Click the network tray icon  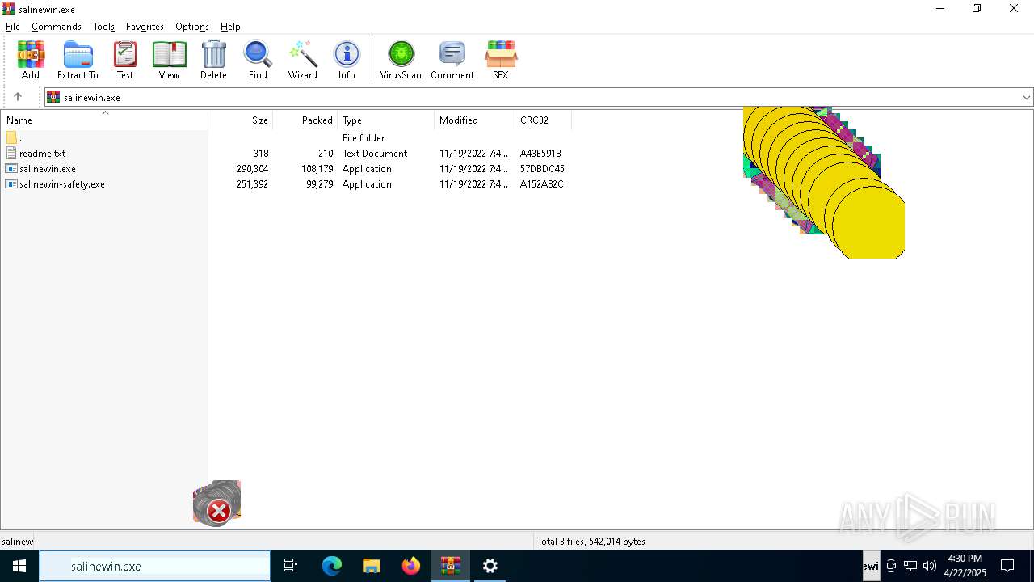coord(910,566)
